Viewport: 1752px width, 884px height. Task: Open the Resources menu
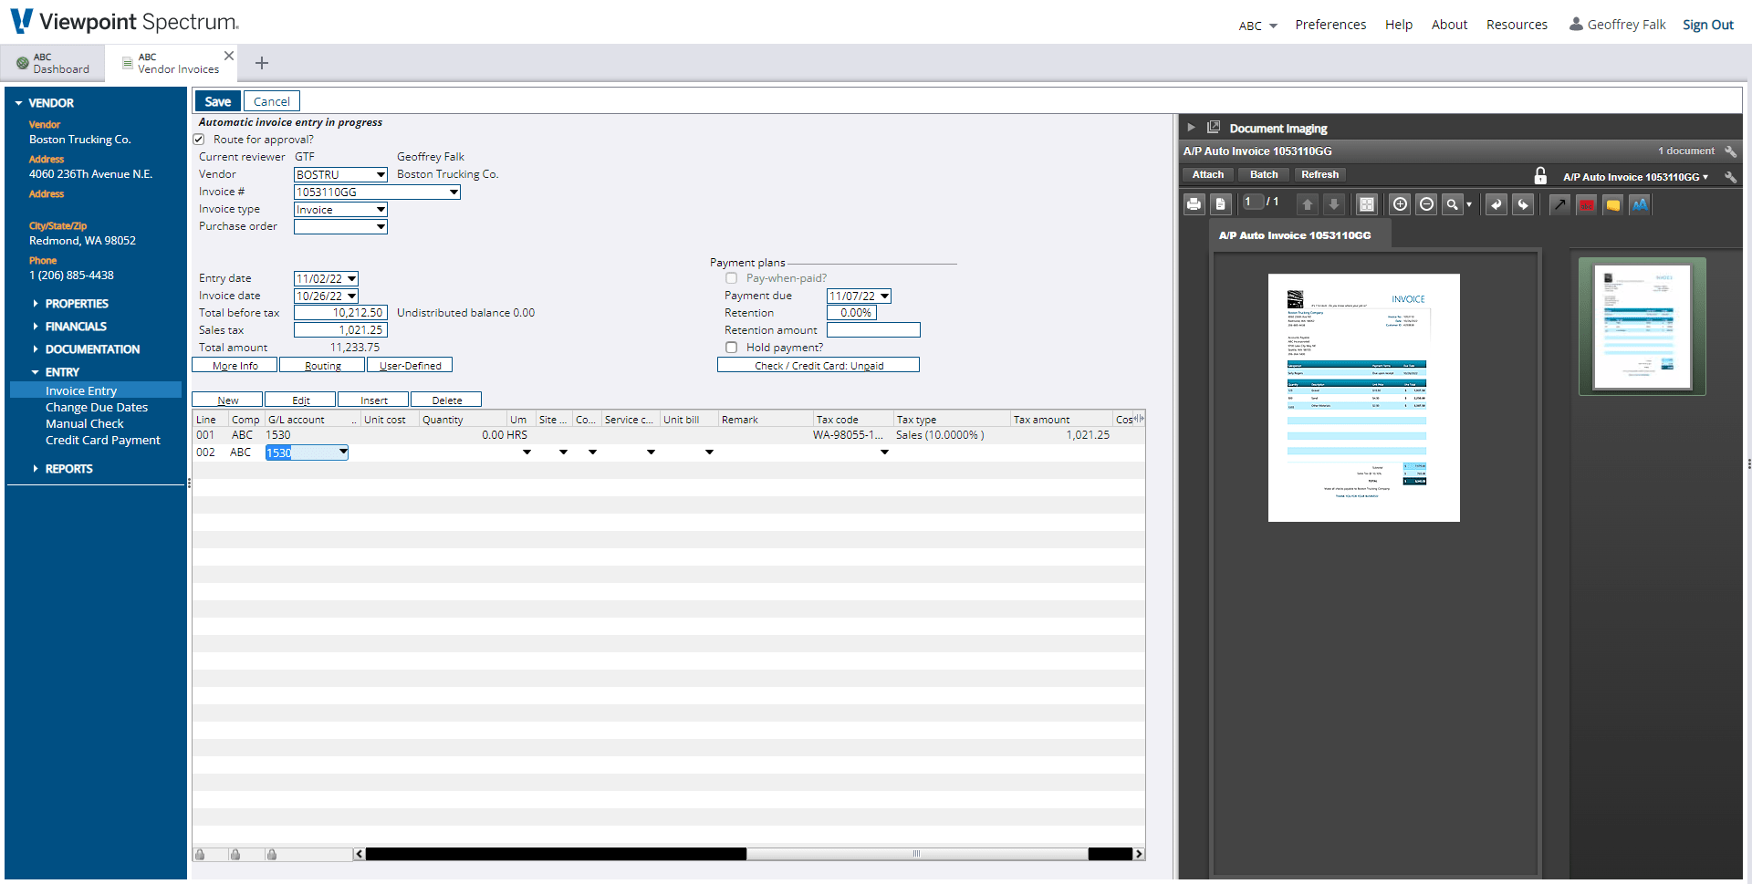1517,25
